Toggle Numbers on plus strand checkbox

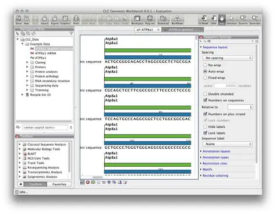coord(205,114)
